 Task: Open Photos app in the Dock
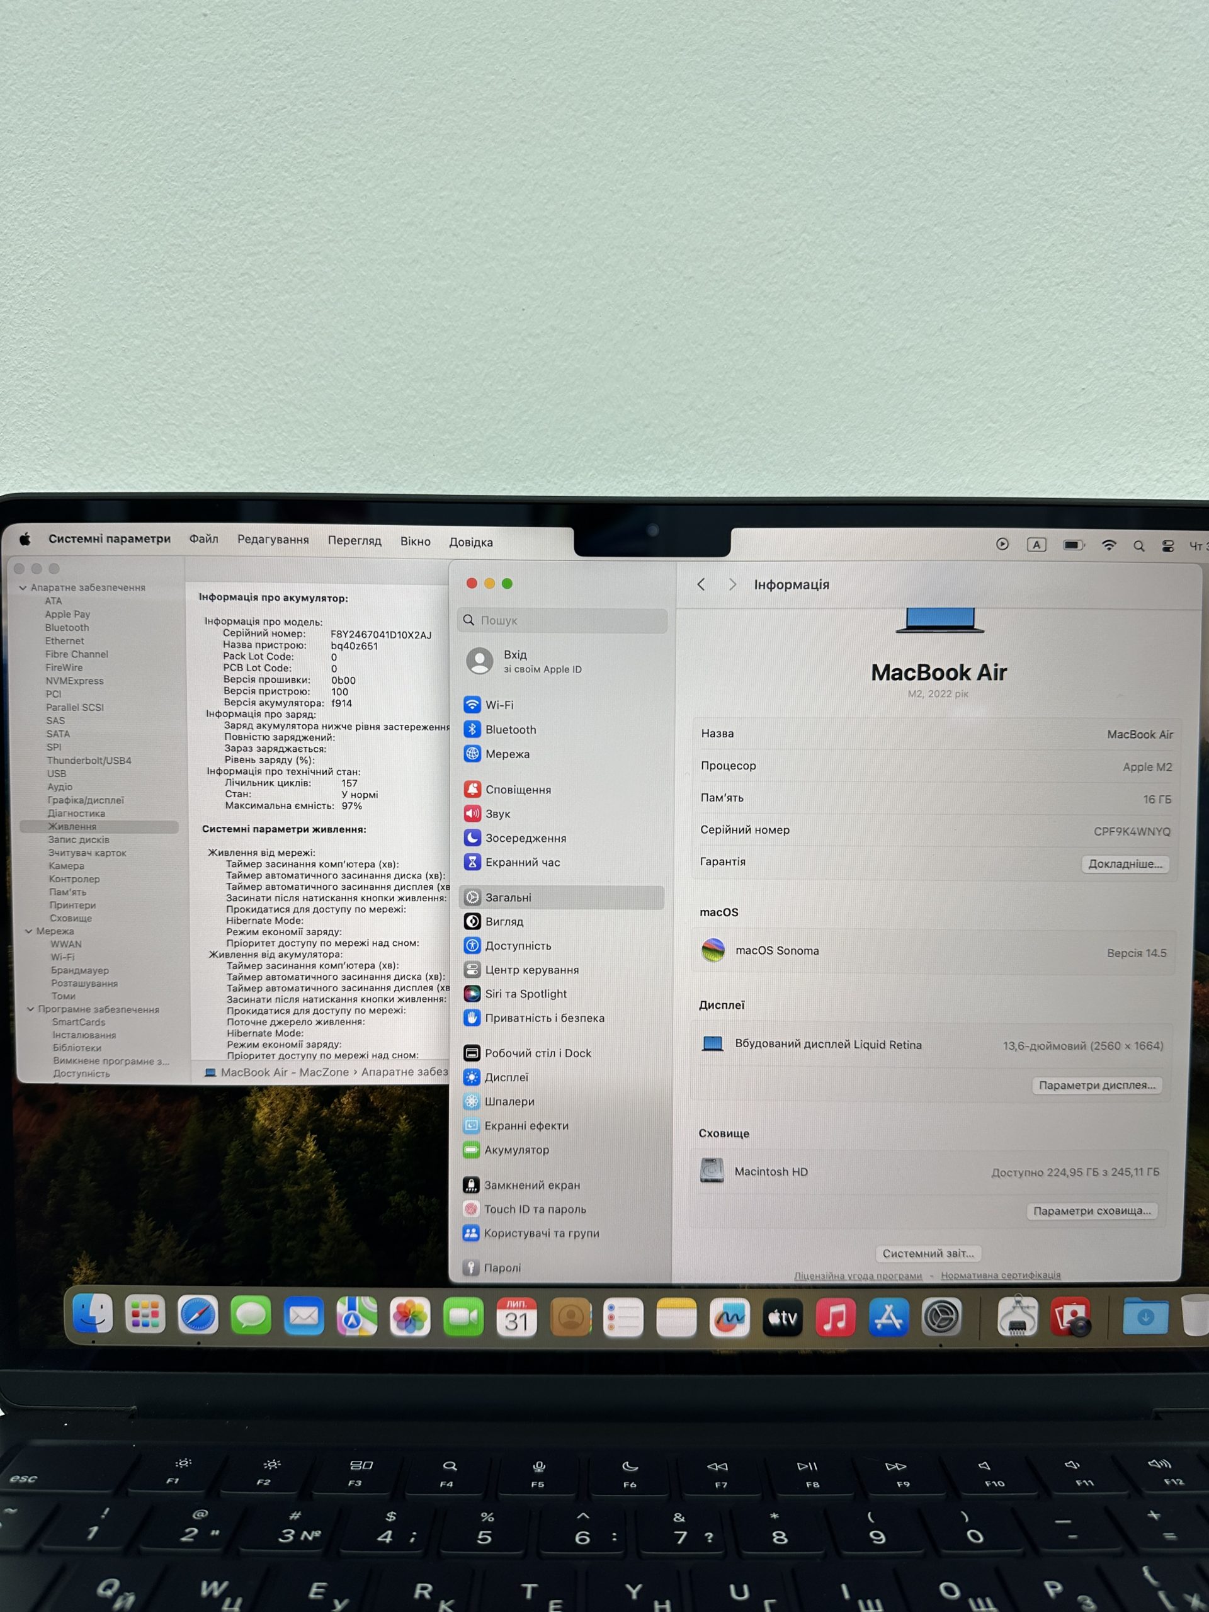click(x=409, y=1317)
